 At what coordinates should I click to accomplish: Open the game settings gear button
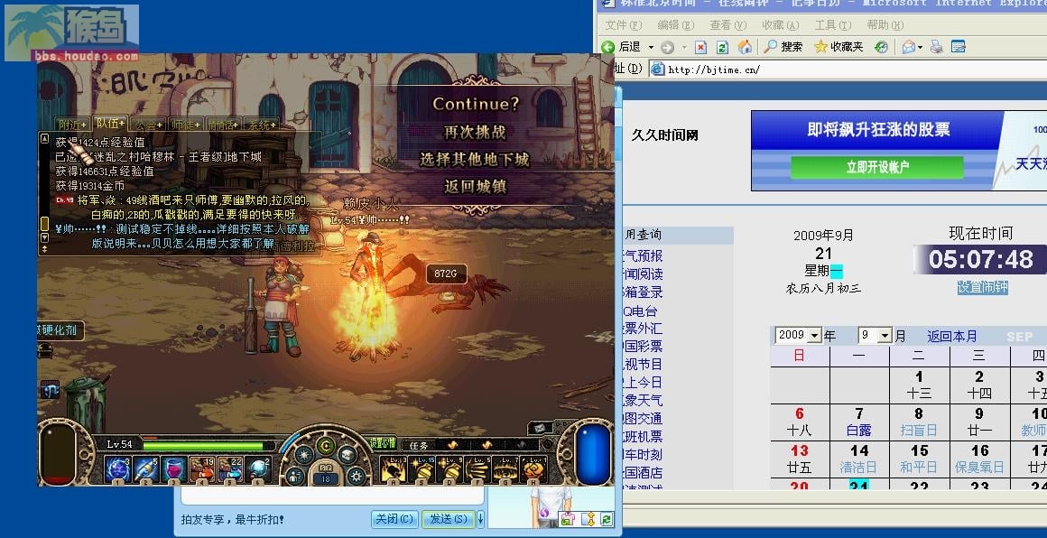click(357, 475)
